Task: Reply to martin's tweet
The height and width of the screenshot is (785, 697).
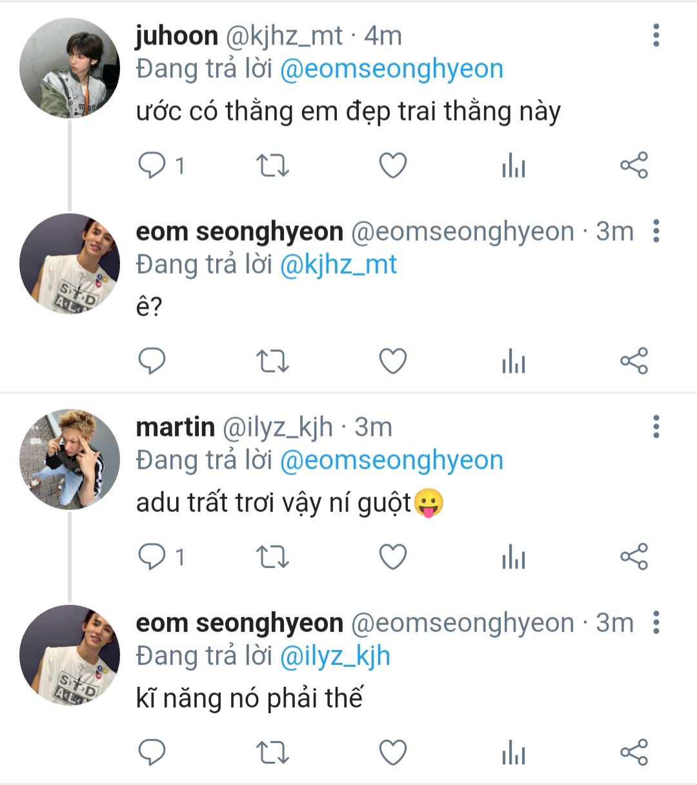Action: [x=152, y=556]
